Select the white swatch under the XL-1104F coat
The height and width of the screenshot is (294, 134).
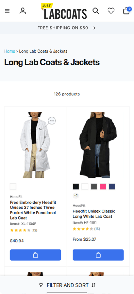13,187
